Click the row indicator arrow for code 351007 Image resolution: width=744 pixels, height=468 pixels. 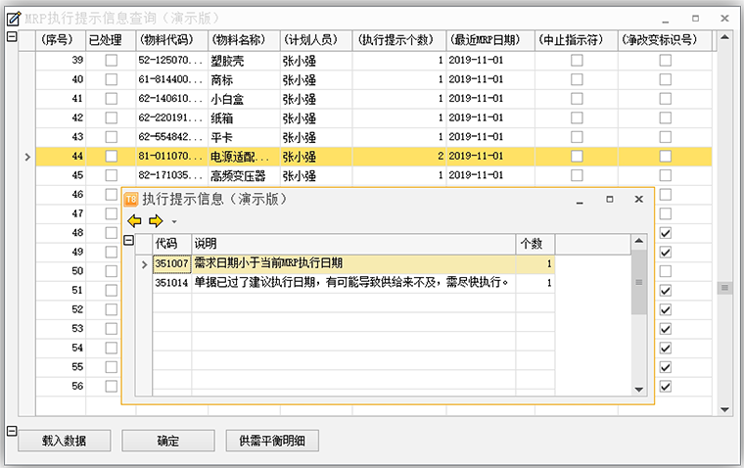(144, 264)
